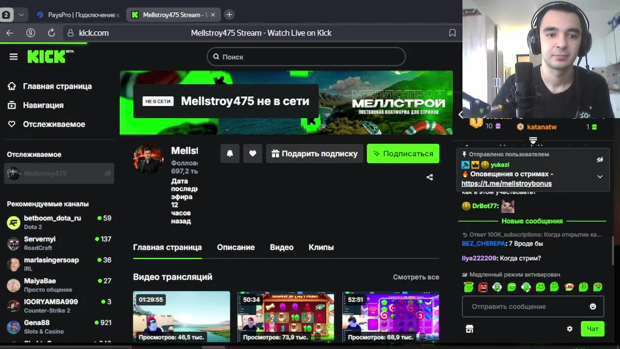Open recommended channel IGORYAMBA999
Image resolution: width=620 pixels, height=349 pixels.
coord(59,305)
